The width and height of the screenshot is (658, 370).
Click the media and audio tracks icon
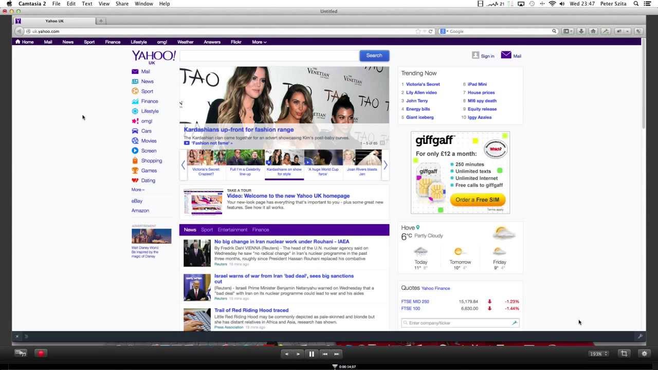point(21,353)
